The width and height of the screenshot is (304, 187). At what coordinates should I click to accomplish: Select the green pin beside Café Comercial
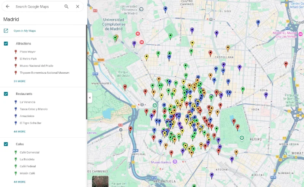pos(16,152)
